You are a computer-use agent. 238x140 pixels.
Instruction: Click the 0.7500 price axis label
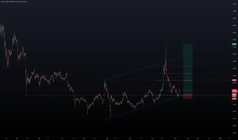pos(234,47)
